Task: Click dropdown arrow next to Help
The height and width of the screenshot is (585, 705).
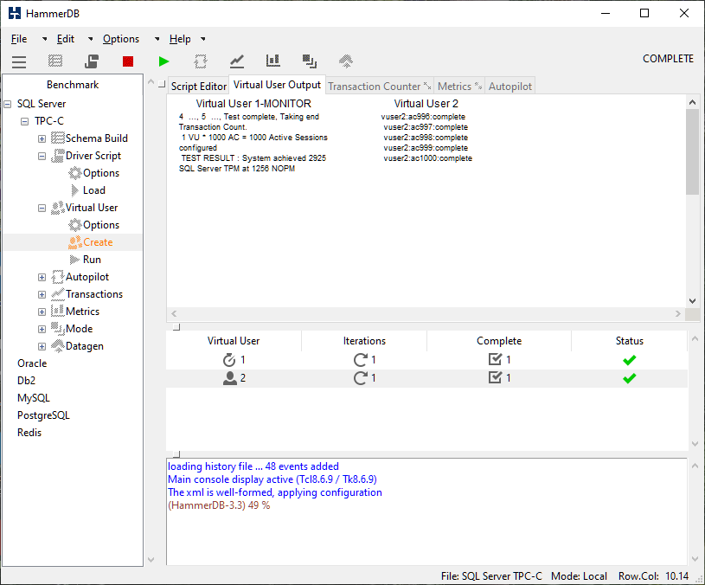Action: coord(203,39)
